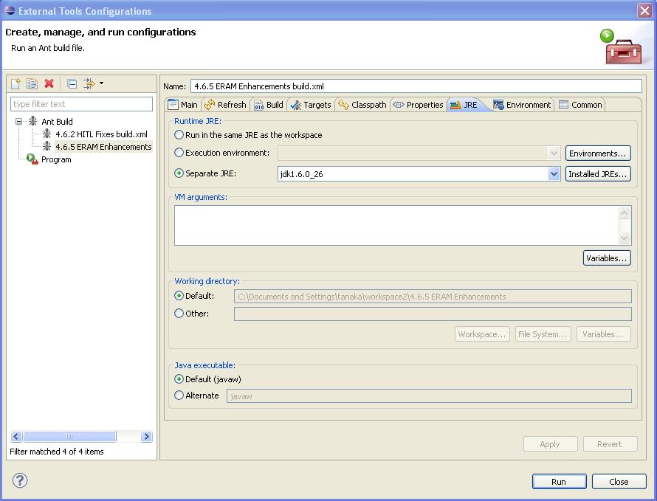Run the Ant build configuration
Viewport: 657px width, 501px height.
pyautogui.click(x=559, y=482)
